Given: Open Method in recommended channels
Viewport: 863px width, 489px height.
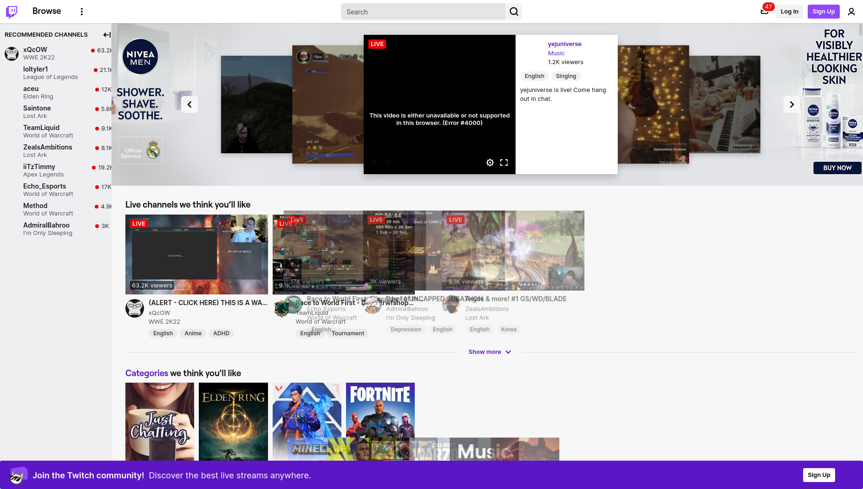Looking at the screenshot, I should tap(56, 209).
